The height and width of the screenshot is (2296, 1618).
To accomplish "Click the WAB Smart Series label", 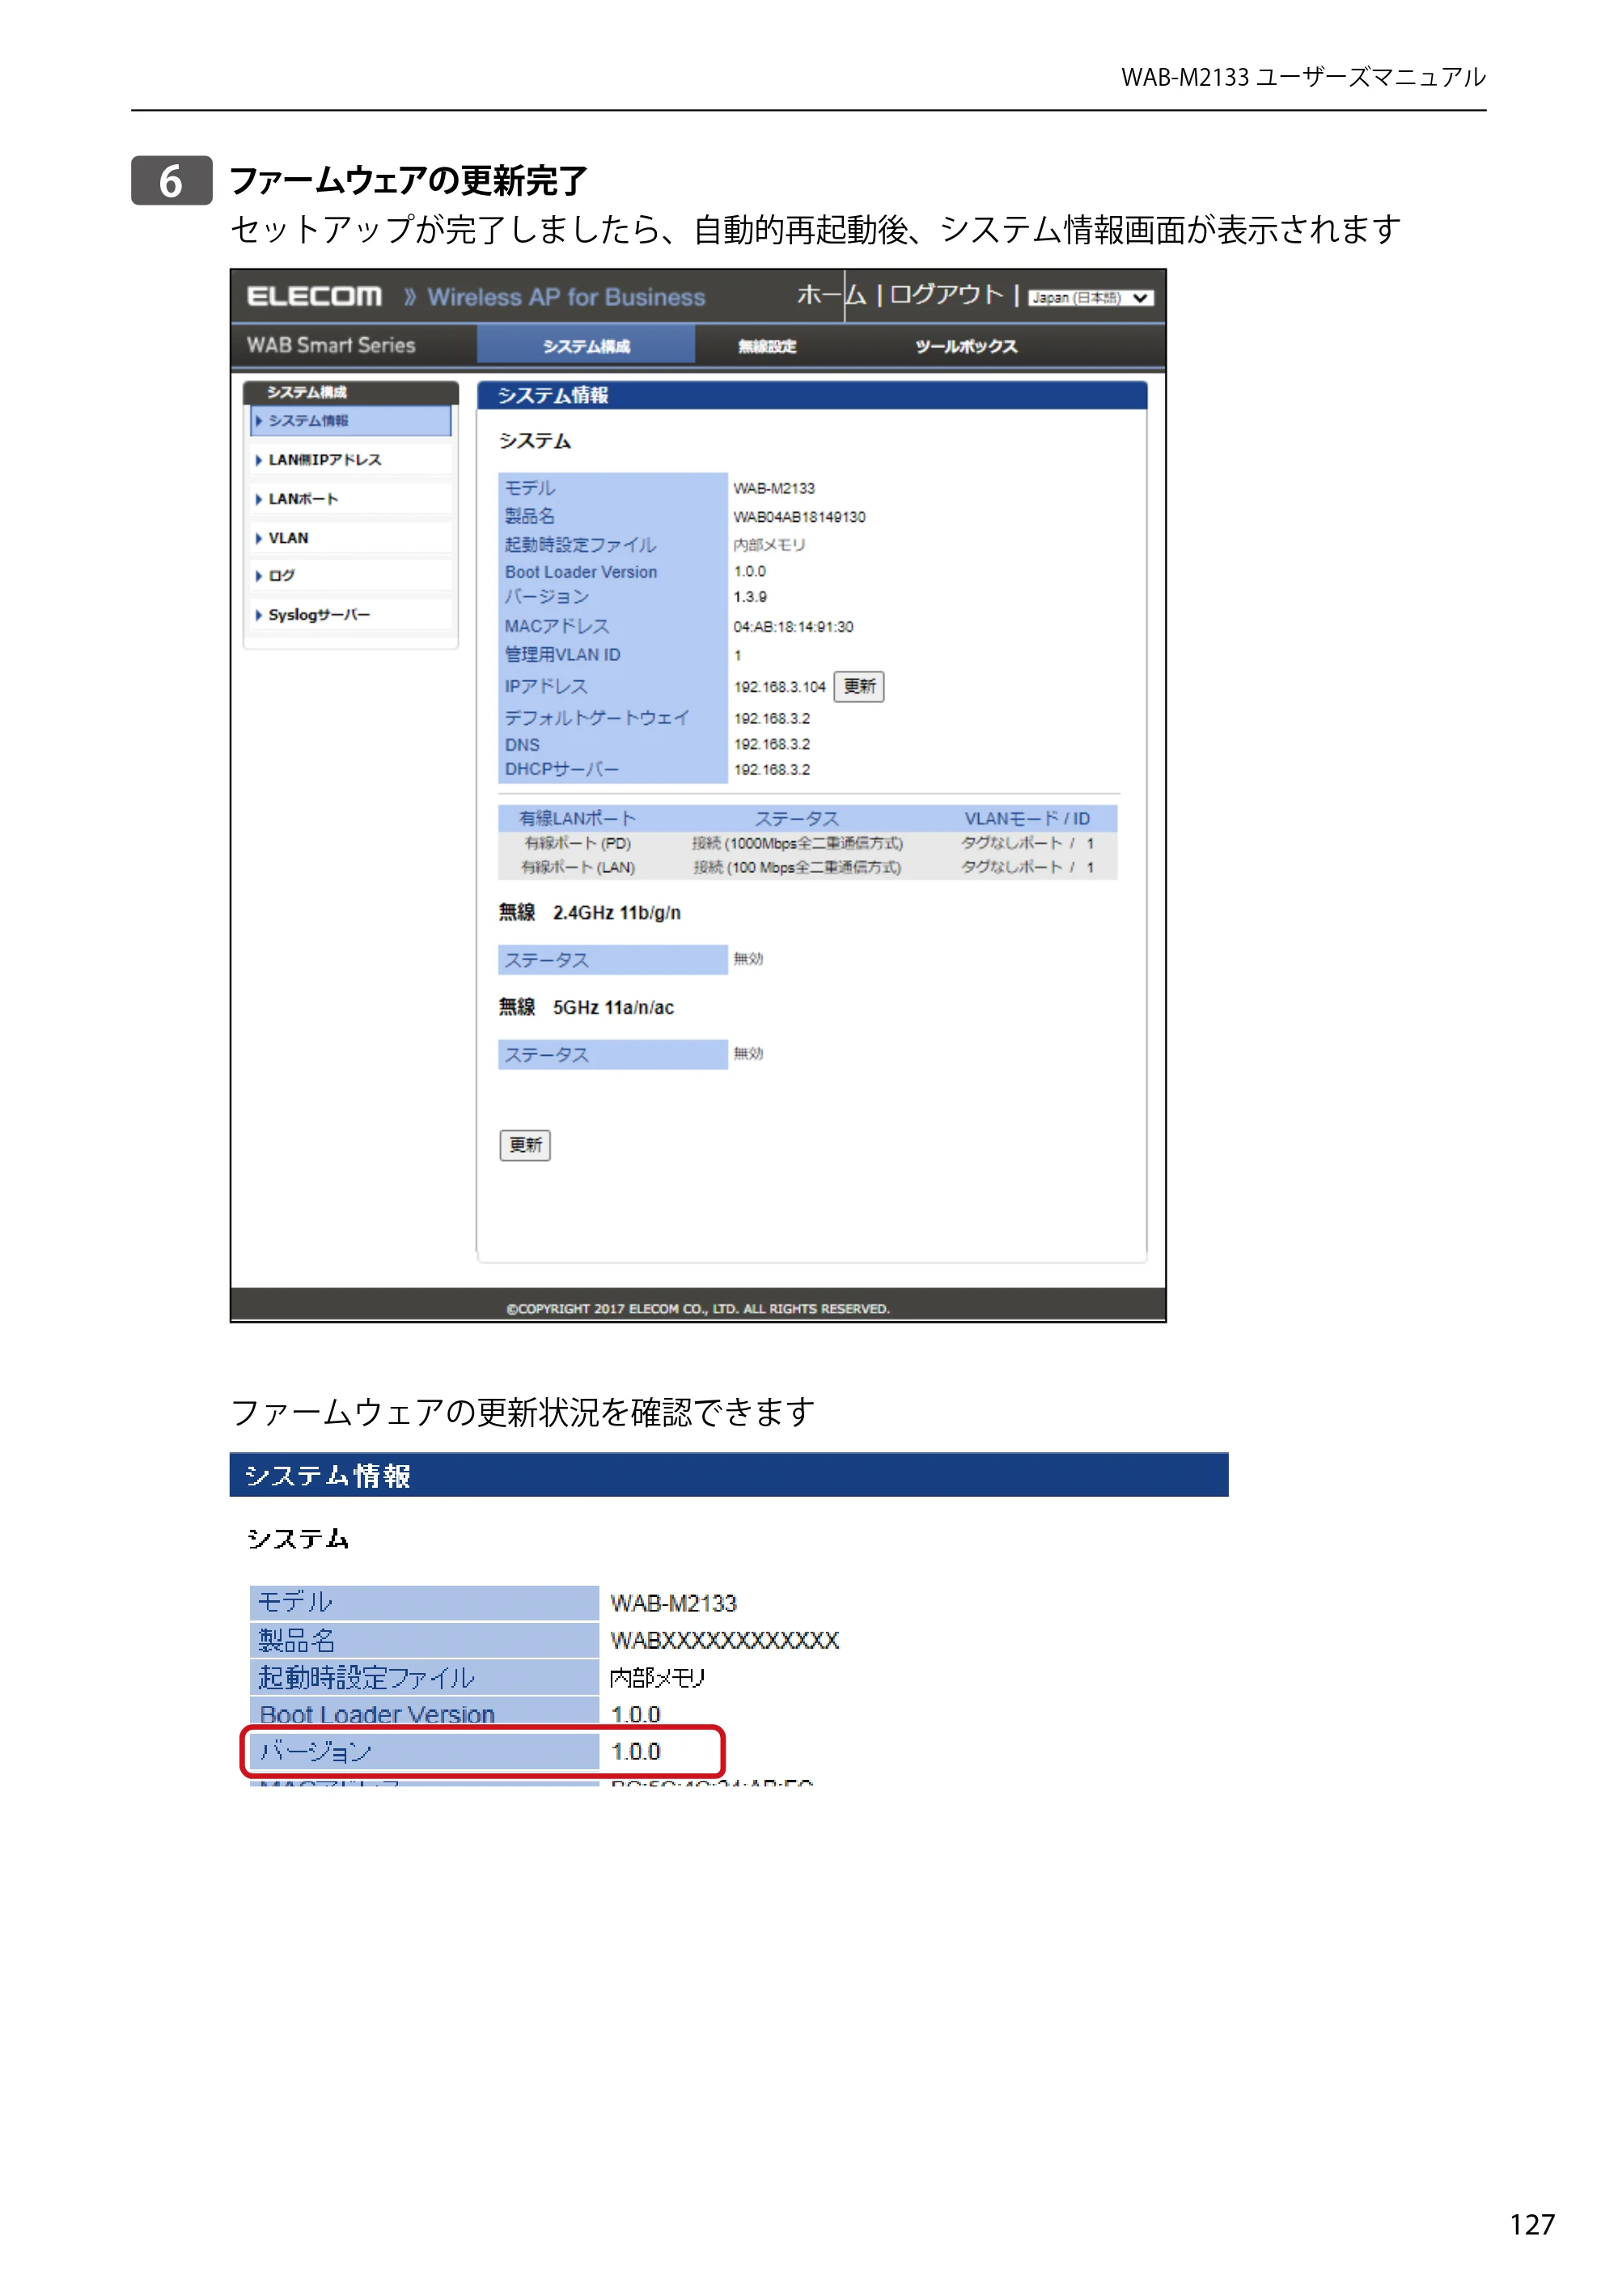I will (x=331, y=345).
